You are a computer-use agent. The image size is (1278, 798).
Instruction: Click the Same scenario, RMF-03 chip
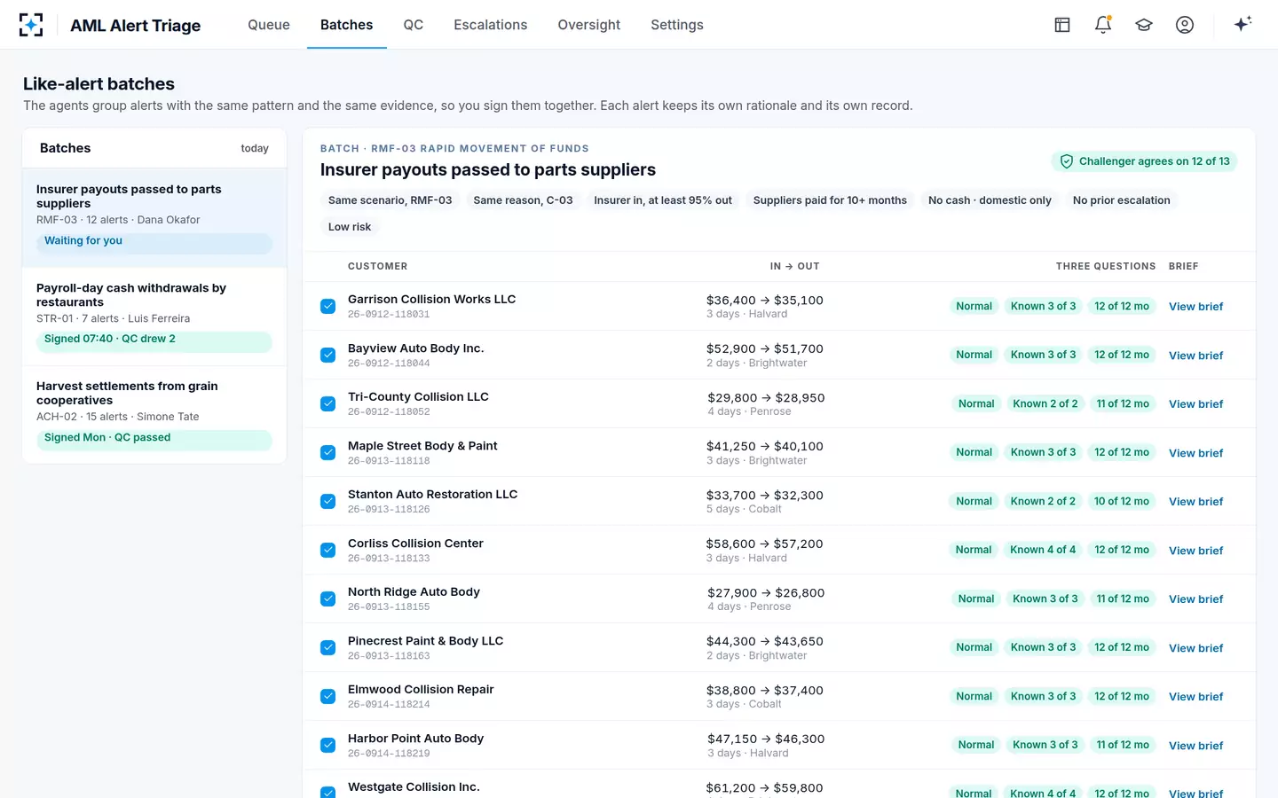(x=390, y=200)
